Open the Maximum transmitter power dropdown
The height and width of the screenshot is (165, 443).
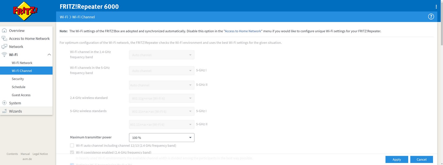click(162, 138)
